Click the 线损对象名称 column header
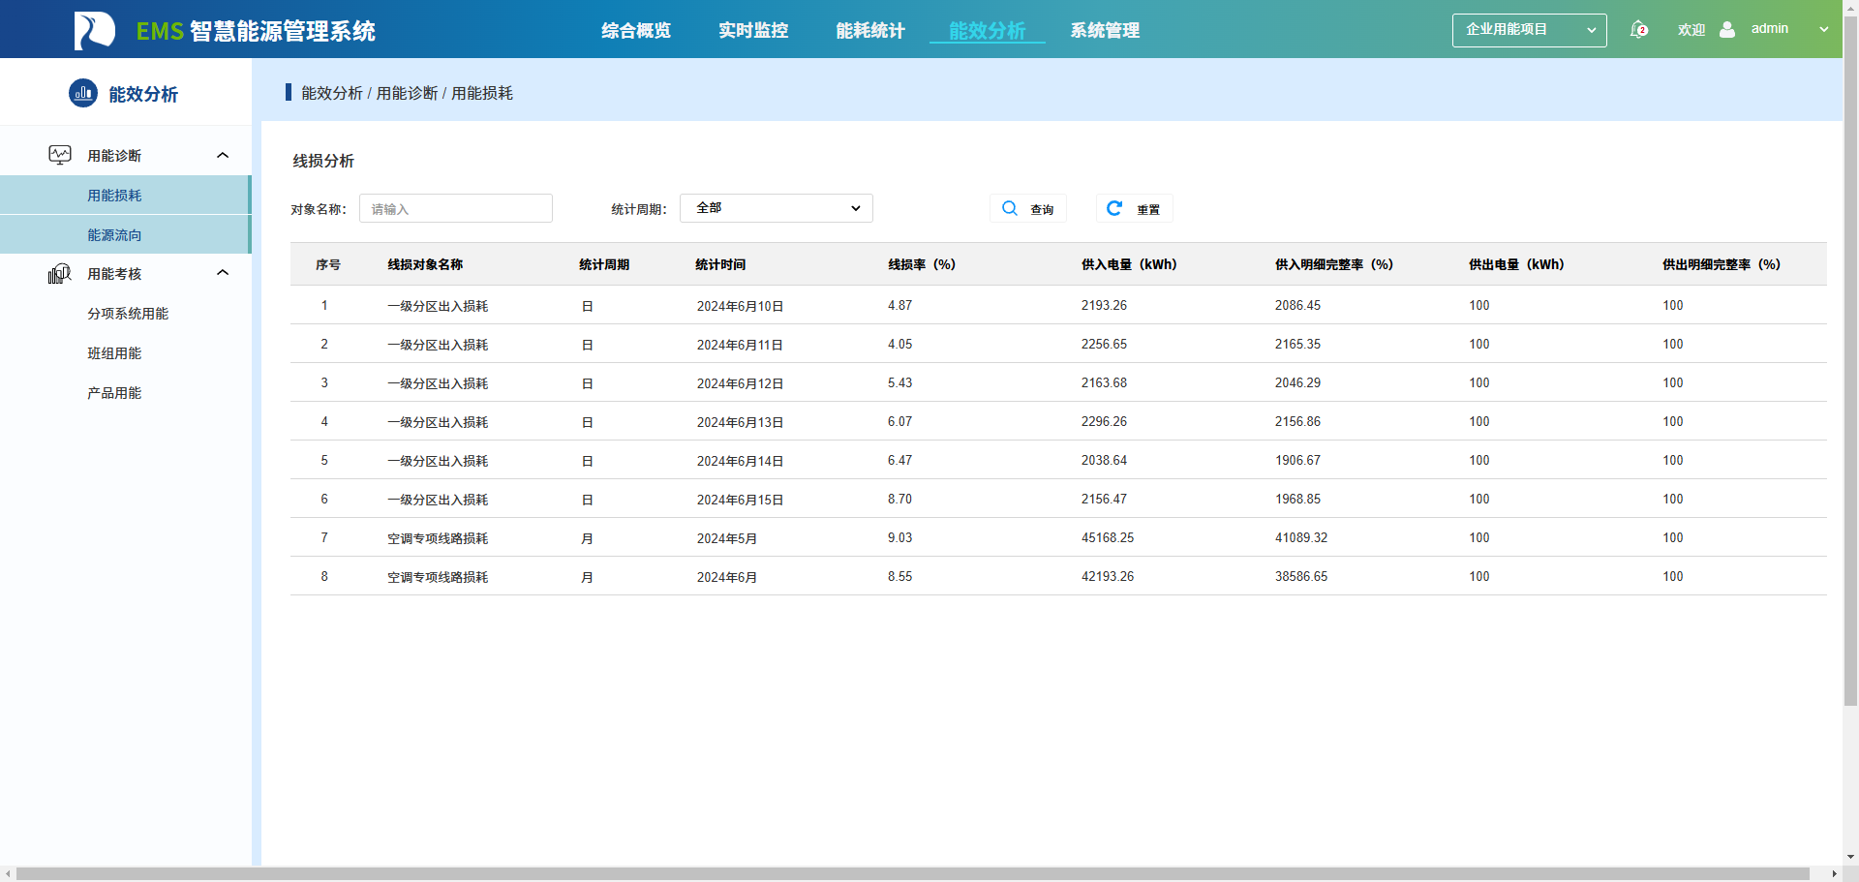 point(425,264)
